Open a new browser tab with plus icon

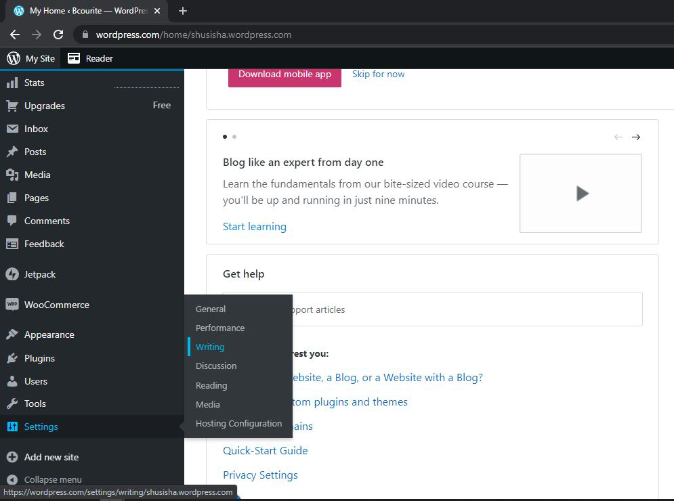pyautogui.click(x=183, y=11)
